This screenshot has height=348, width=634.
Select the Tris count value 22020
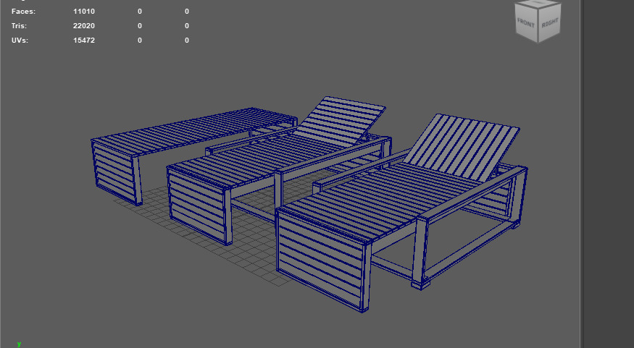(84, 26)
